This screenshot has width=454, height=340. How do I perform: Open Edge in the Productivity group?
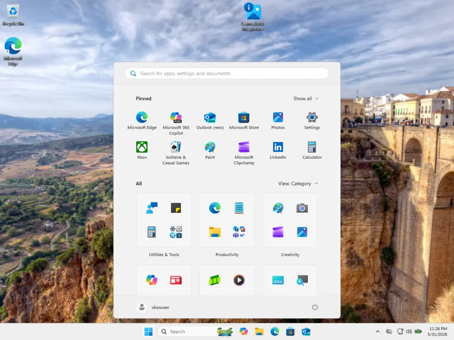tap(215, 208)
